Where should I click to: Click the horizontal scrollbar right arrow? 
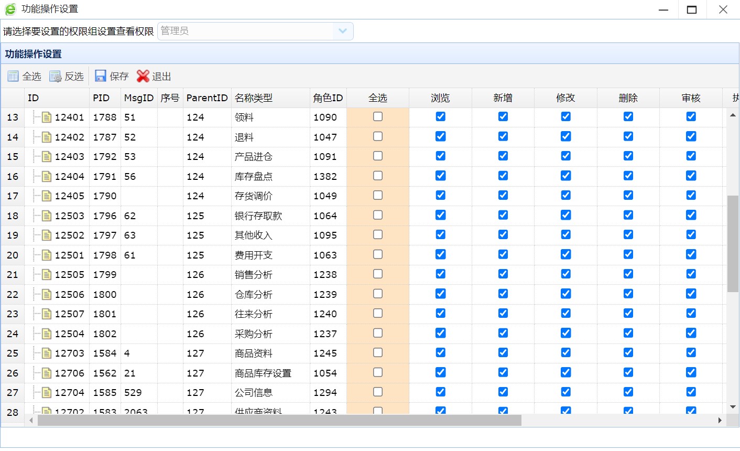click(x=720, y=420)
